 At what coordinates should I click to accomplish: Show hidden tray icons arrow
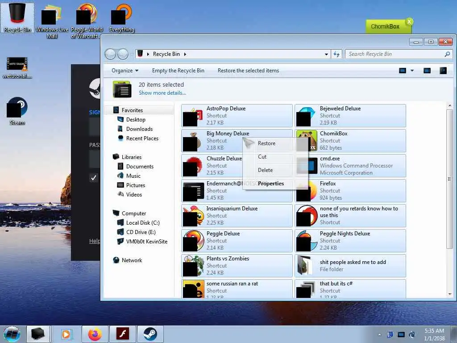pyautogui.click(x=379, y=335)
